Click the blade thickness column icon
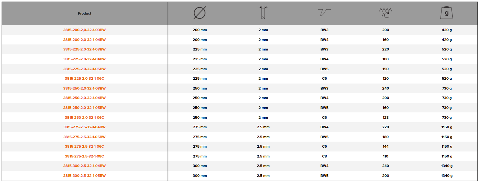The image size is (480, 181). (x=263, y=13)
